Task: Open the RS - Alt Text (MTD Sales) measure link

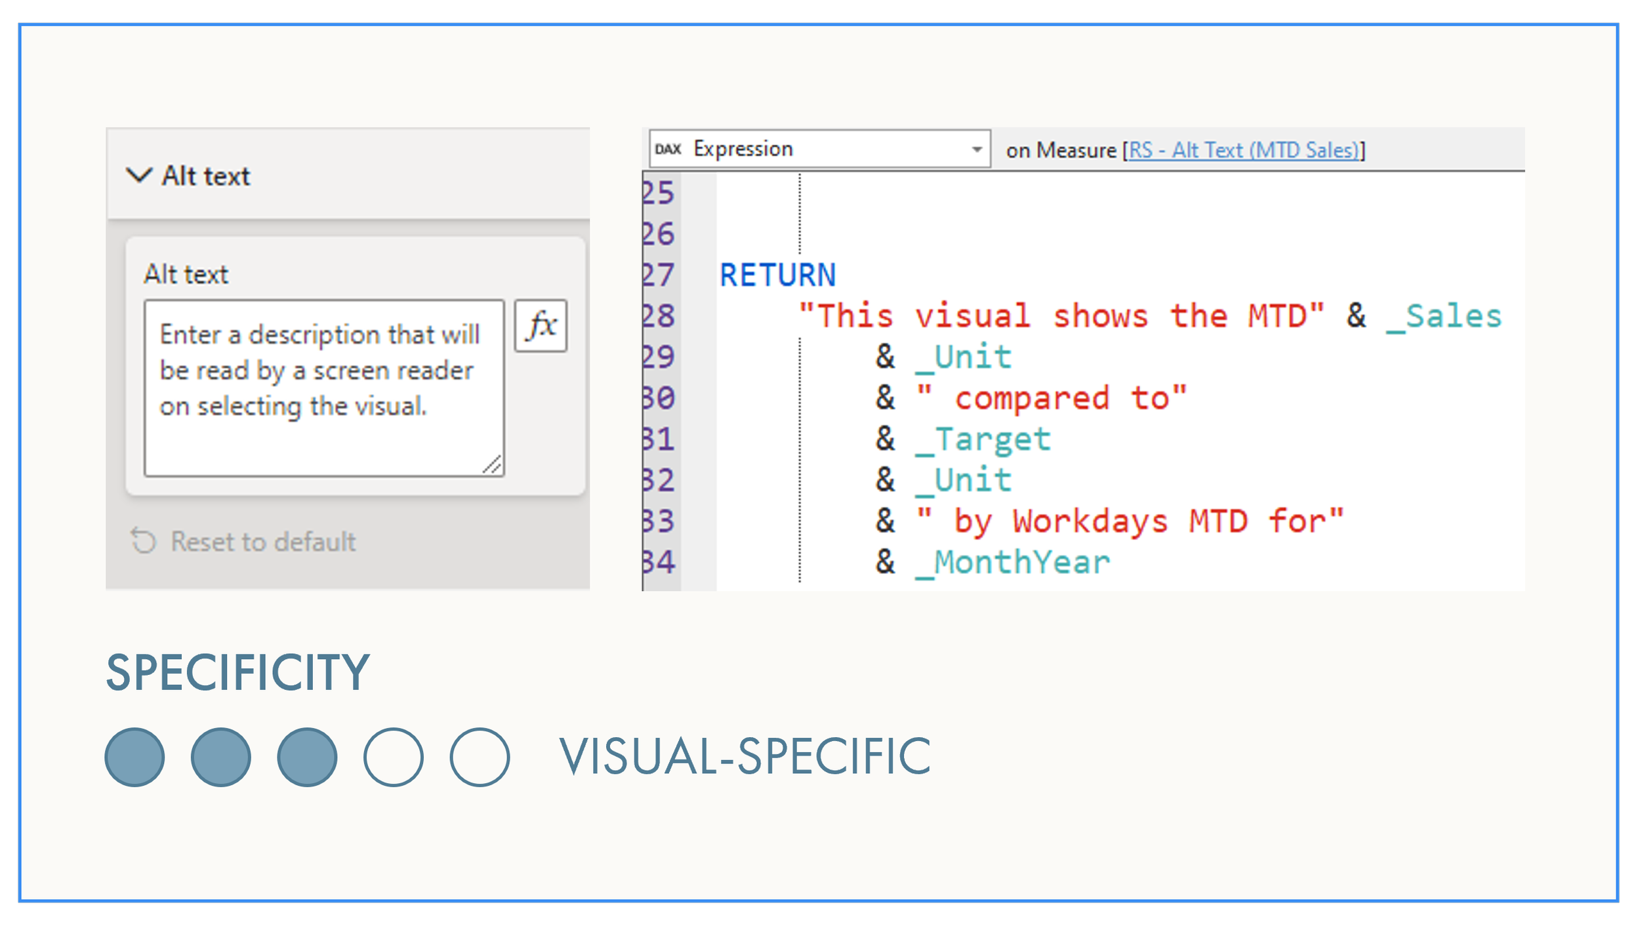Action: click(x=1246, y=149)
